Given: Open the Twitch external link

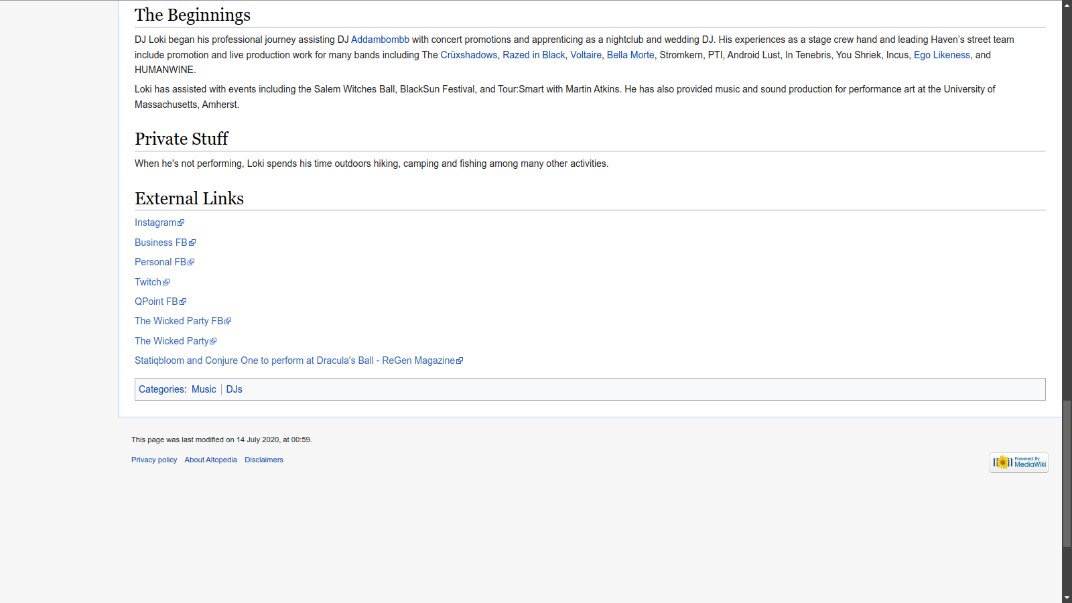Looking at the screenshot, I should 148,282.
